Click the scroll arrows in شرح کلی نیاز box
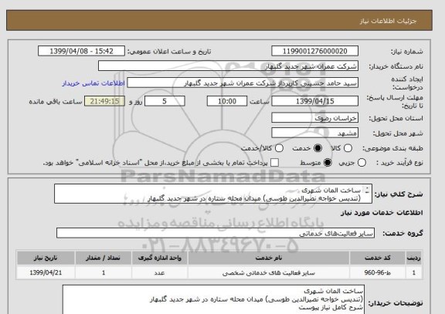Screen dimensions: 445x314 367,190
